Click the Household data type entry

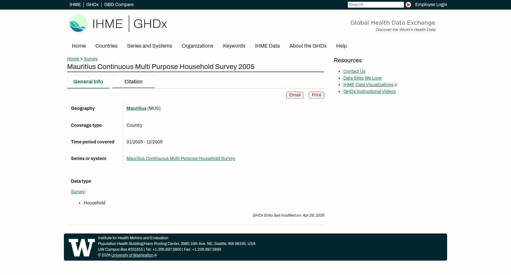coord(95,203)
